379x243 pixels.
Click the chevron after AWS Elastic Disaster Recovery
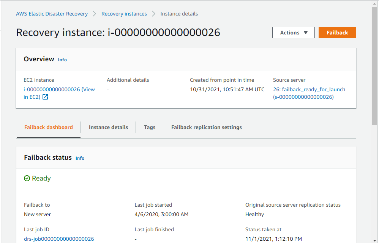tap(93, 14)
